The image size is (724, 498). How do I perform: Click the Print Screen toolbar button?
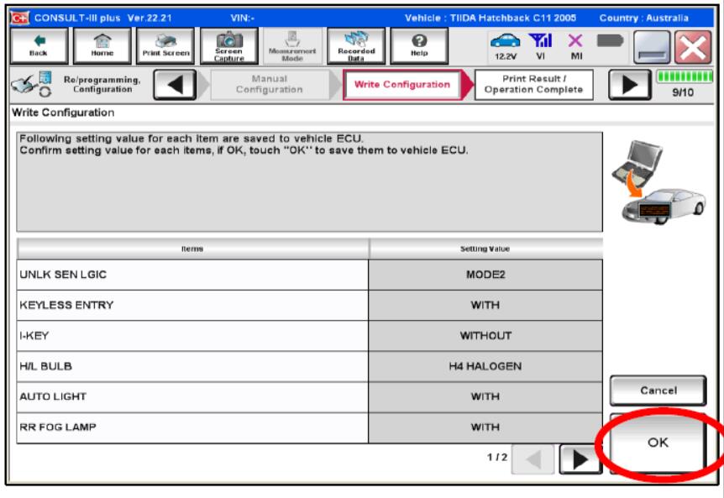[165, 45]
